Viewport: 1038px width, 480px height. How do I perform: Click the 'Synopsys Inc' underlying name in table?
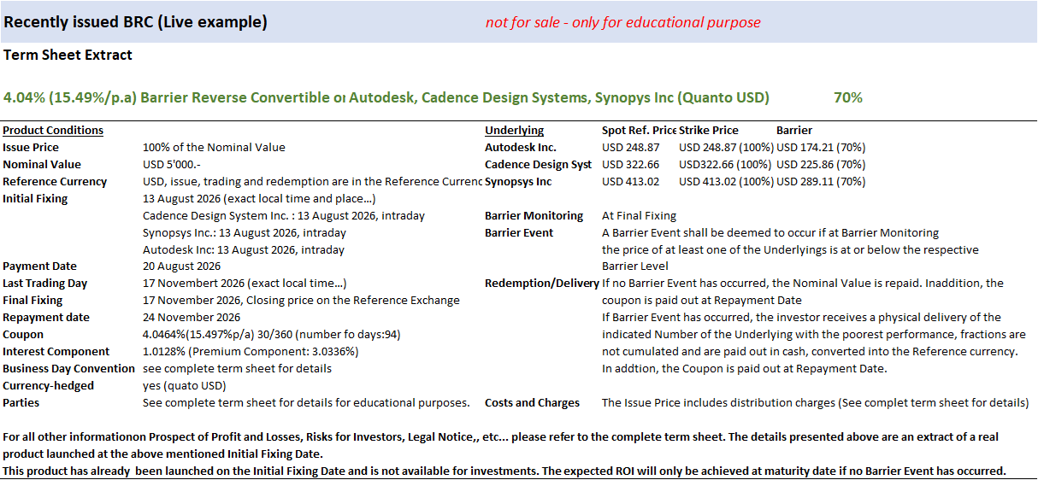(x=518, y=182)
